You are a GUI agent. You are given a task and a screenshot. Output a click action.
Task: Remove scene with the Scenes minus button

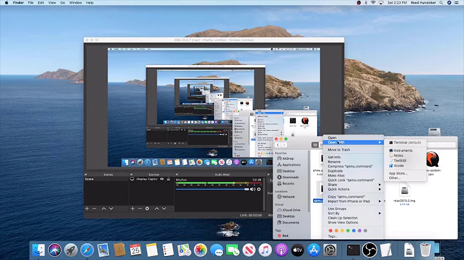point(94,209)
